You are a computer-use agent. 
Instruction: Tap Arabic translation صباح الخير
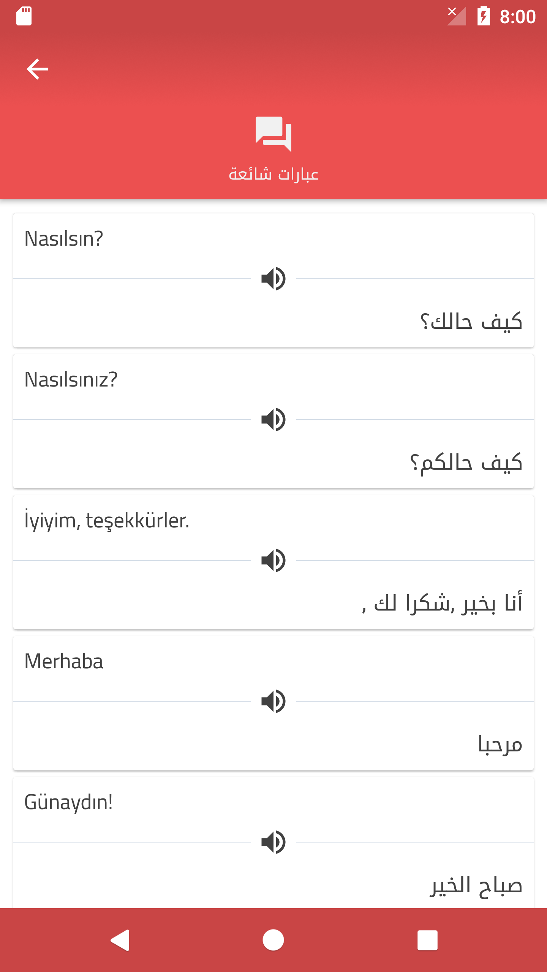pos(476,885)
